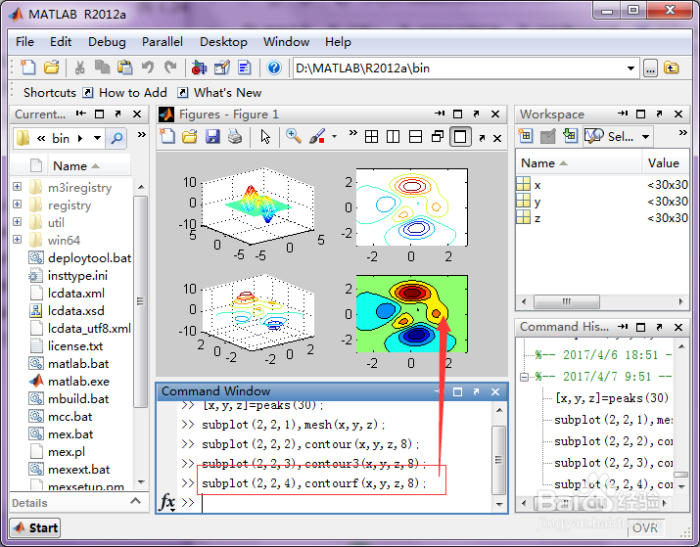Select the Edit Plot arrow tool
The height and width of the screenshot is (547, 700).
(x=265, y=137)
